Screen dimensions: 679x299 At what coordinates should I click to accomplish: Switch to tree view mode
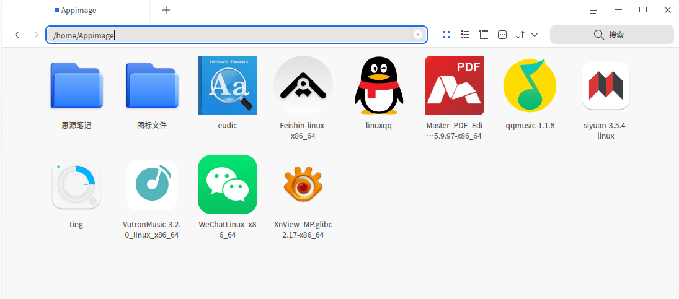(x=484, y=35)
